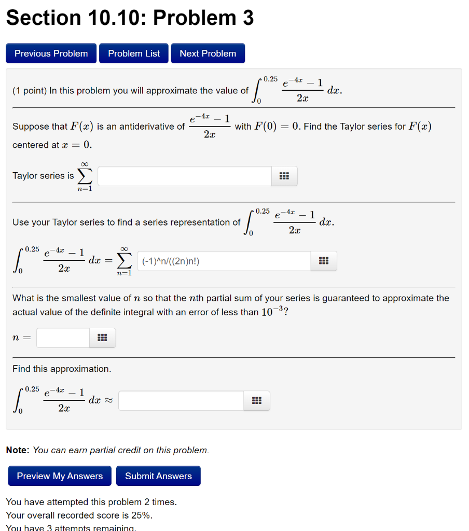The height and width of the screenshot is (531, 469).
Task: Preview My Answers
Action: [x=59, y=476]
